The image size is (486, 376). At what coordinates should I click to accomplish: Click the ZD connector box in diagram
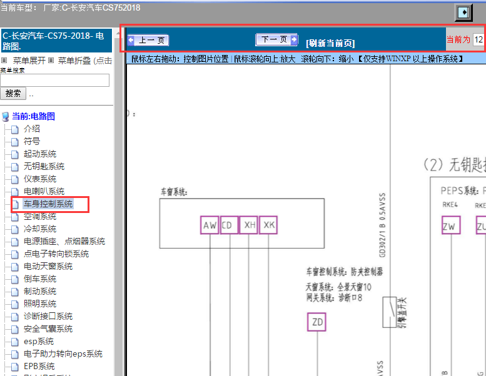point(316,322)
